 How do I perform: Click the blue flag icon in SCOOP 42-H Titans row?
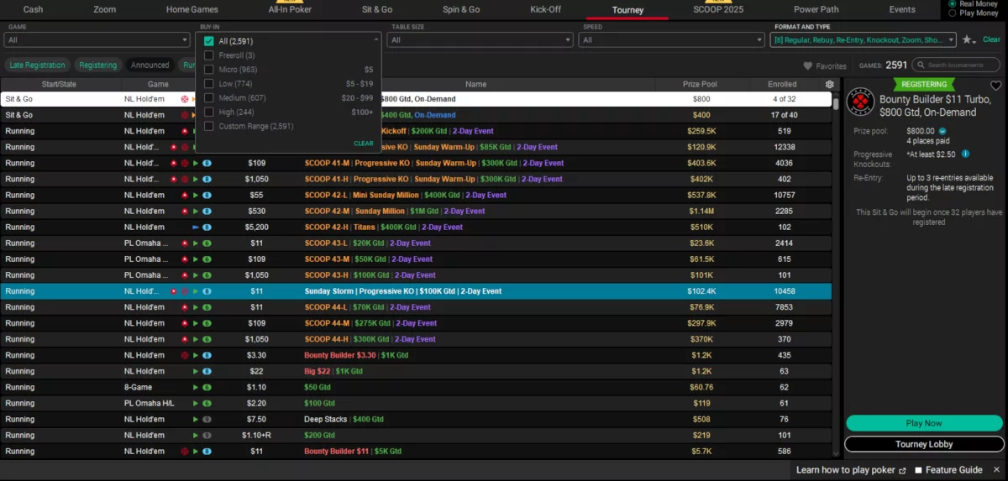(196, 227)
